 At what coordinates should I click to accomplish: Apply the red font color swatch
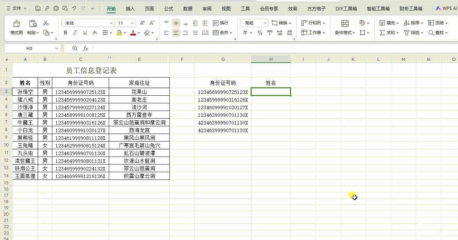pyautogui.click(x=133, y=33)
